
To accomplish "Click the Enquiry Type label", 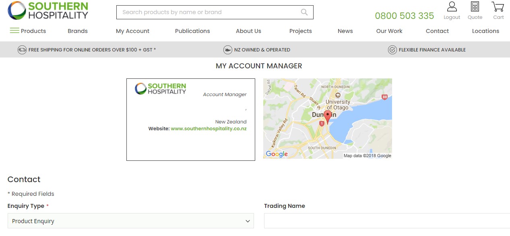I will 26,206.
